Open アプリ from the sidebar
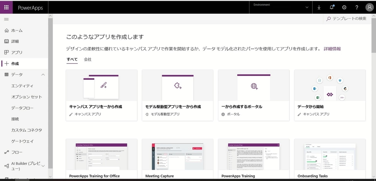 14,52
